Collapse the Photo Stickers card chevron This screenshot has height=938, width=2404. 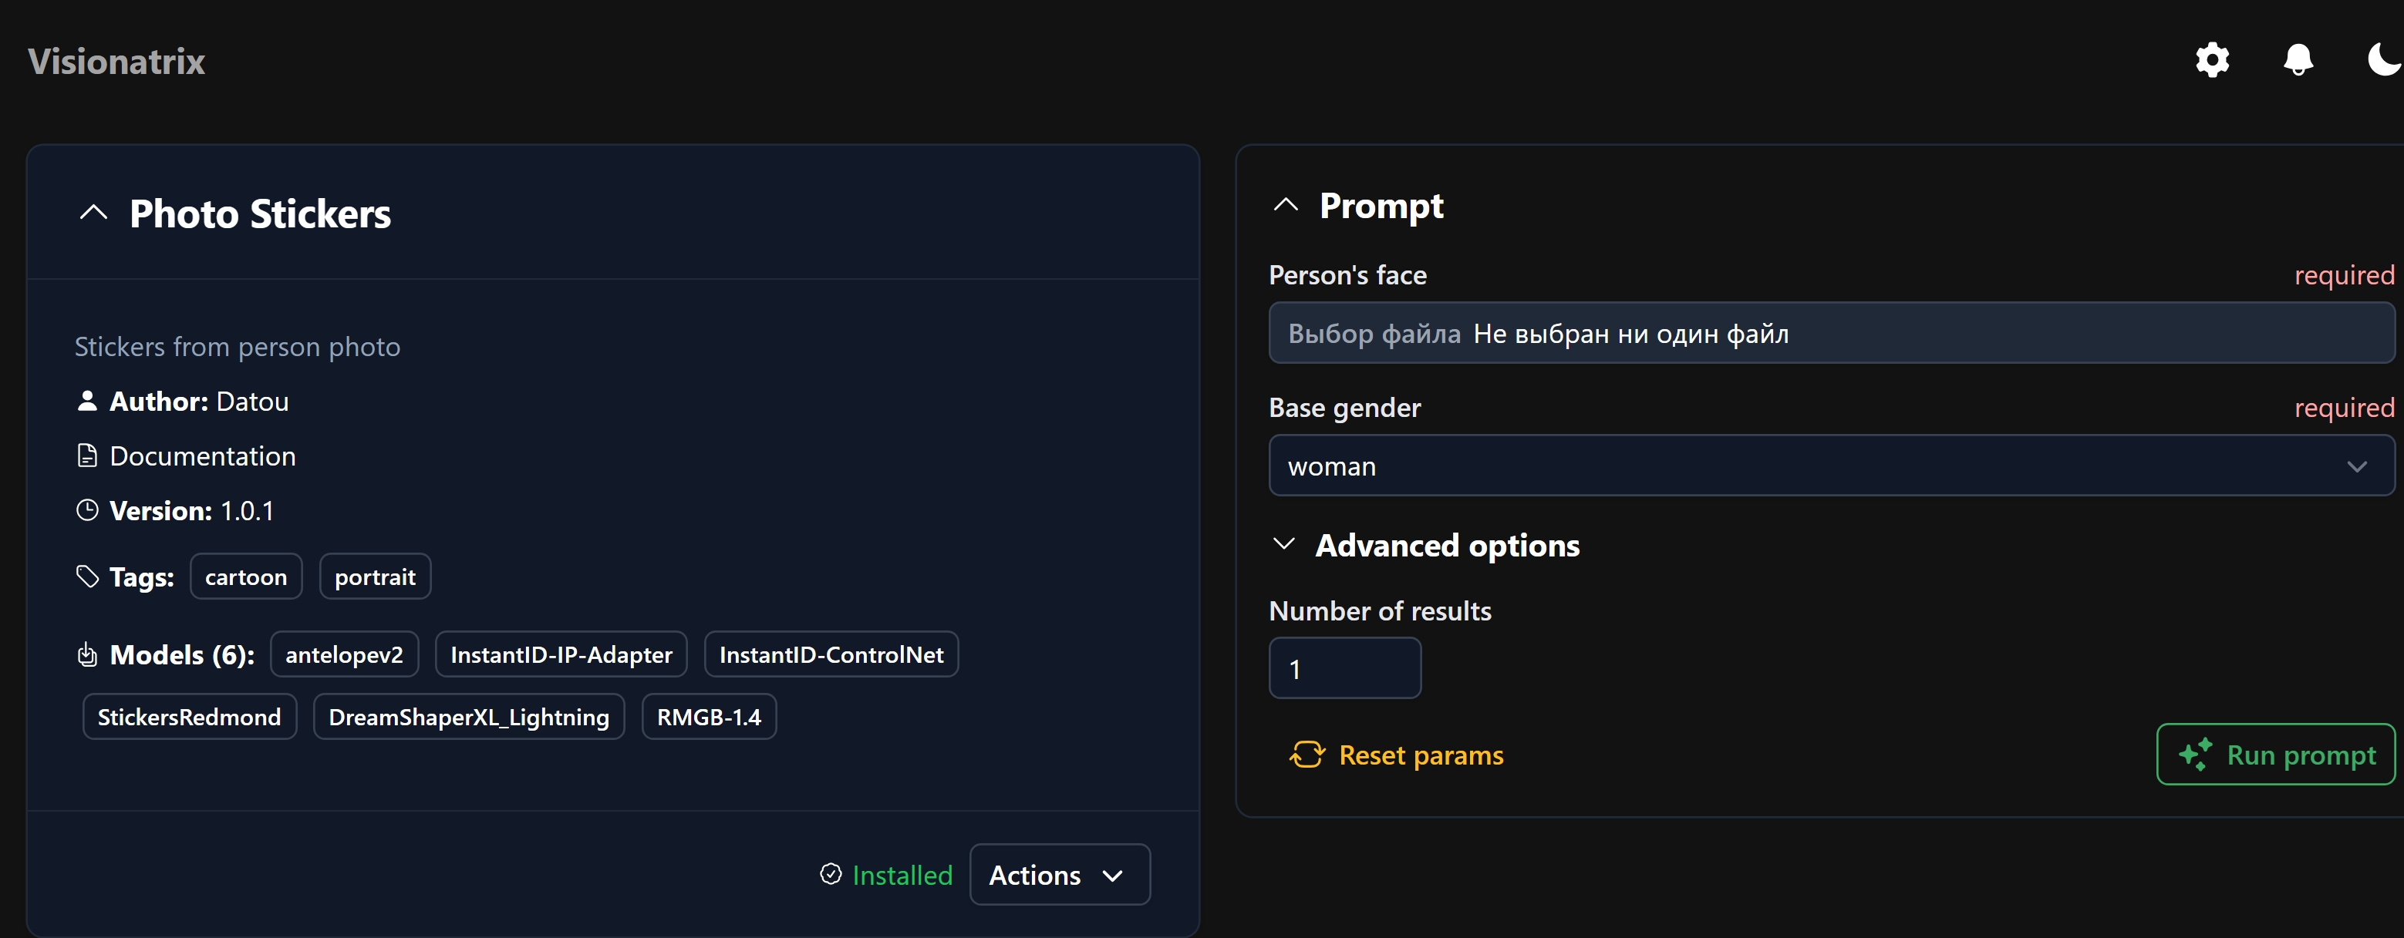pos(93,213)
